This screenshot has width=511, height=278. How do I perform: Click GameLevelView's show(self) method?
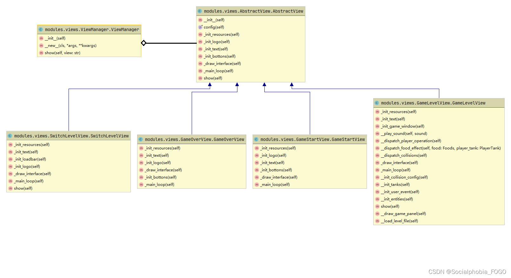(x=390, y=206)
